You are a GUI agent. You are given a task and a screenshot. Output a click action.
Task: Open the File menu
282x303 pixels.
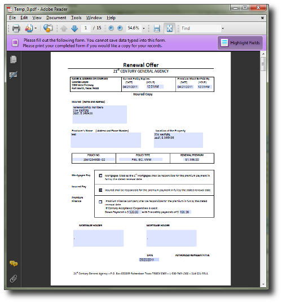[12, 18]
